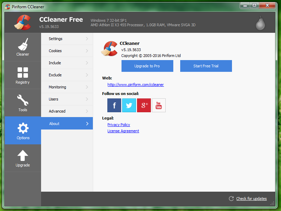
Task: Expand the Settings options chevron
Action: (x=87, y=39)
